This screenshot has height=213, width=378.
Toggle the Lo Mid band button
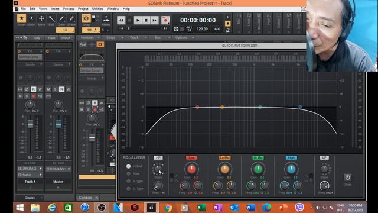[224, 158]
